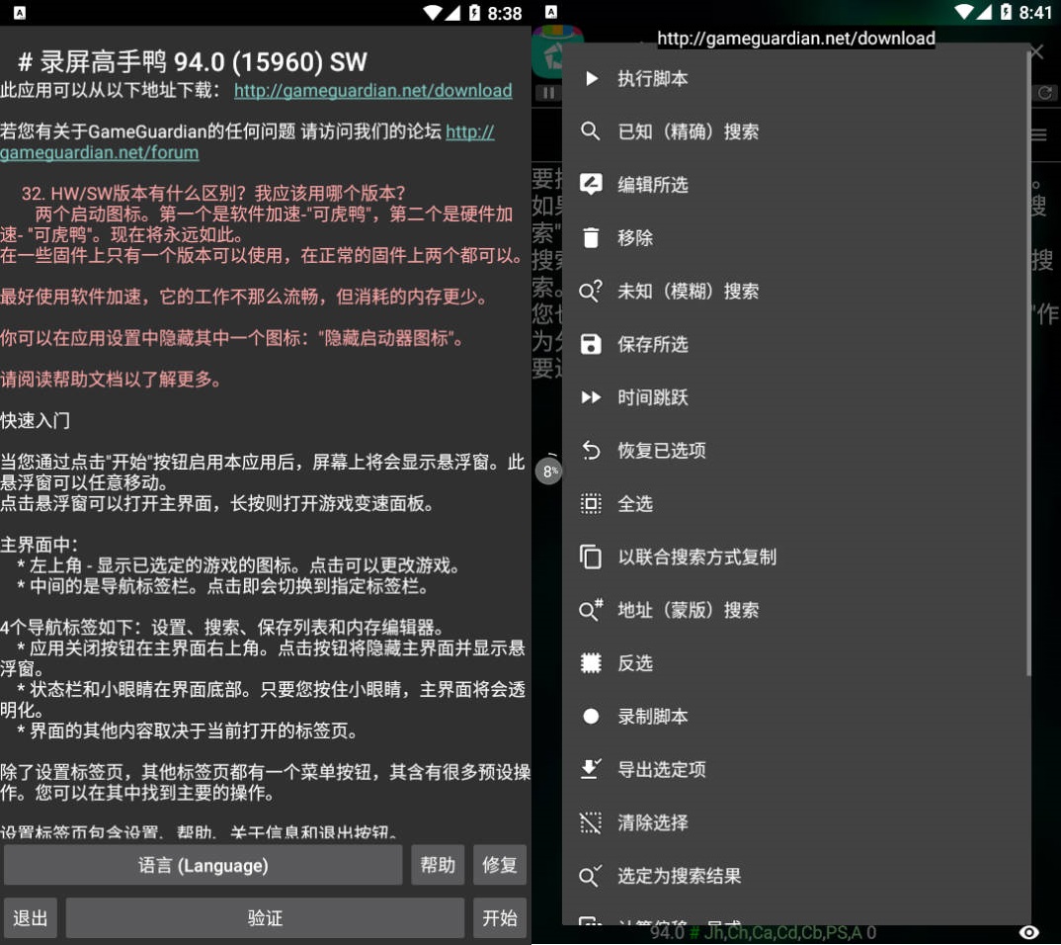Click the search icon for 选定为搜索结果
The image size is (1061, 945).
click(x=591, y=876)
